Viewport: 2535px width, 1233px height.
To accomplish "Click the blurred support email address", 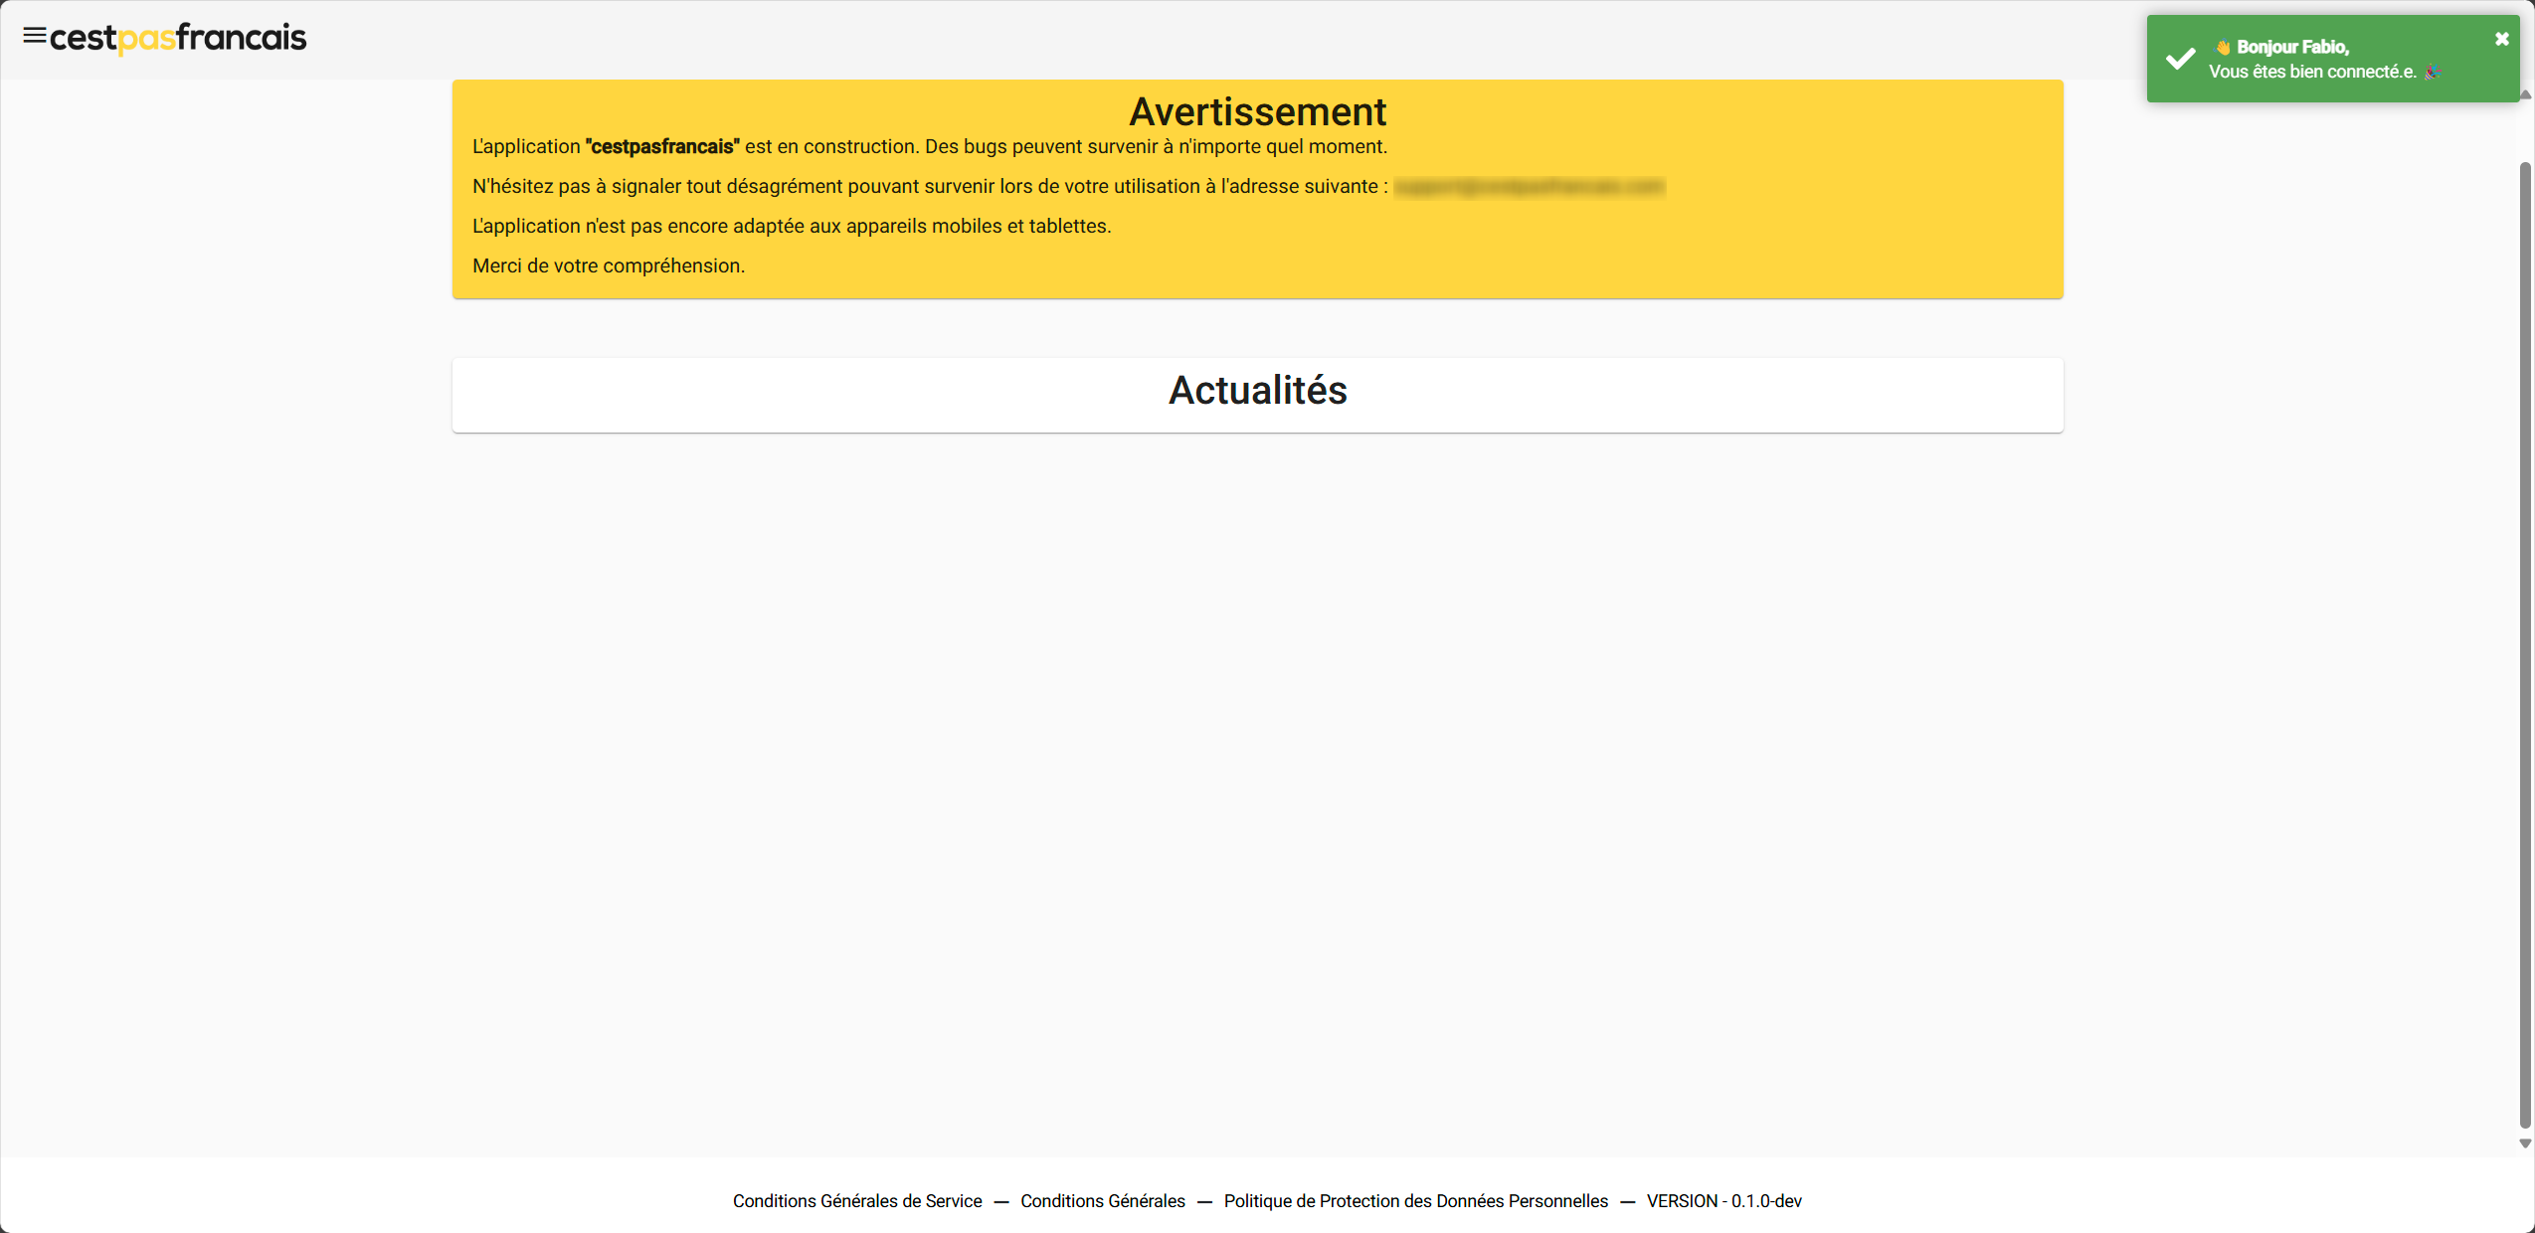I will (1529, 187).
